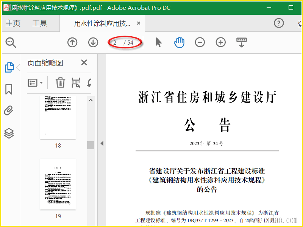The width and height of the screenshot is (303, 227).
Task: Select page 19 thumbnail
Action: [58, 184]
